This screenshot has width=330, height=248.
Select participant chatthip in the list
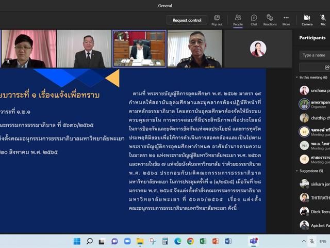314,118
